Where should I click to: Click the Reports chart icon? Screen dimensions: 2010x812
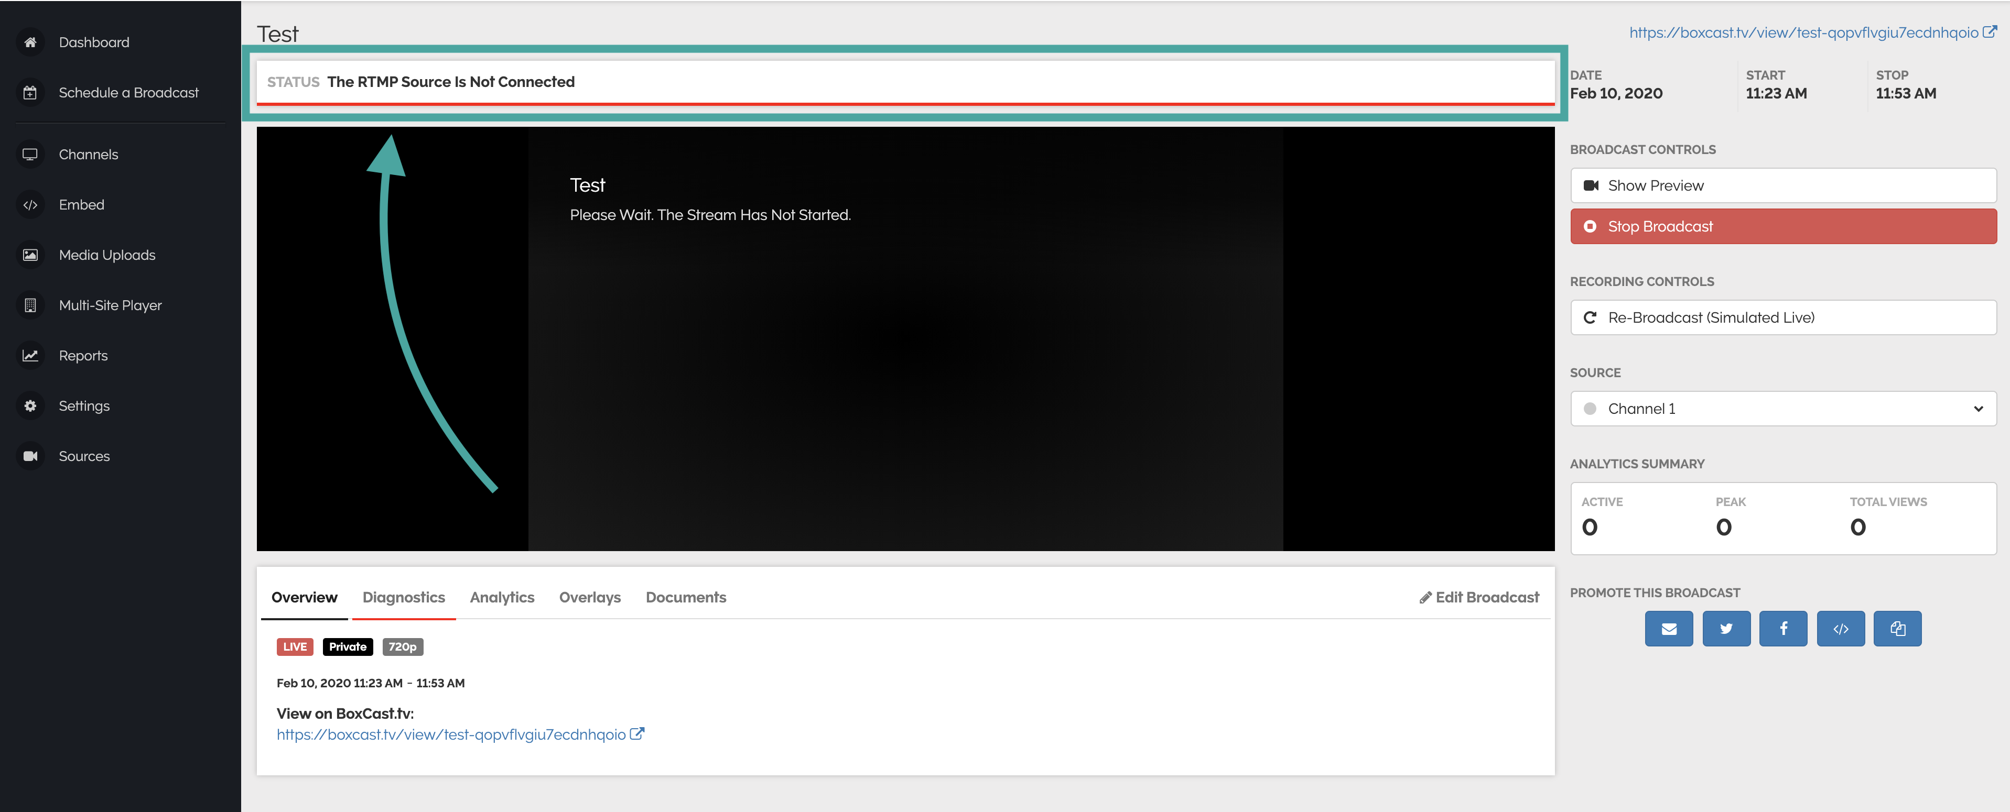coord(30,356)
